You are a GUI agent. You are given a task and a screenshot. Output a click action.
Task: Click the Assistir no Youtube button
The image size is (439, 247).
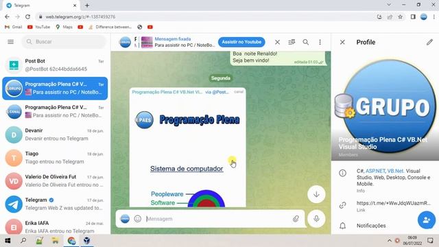click(241, 42)
